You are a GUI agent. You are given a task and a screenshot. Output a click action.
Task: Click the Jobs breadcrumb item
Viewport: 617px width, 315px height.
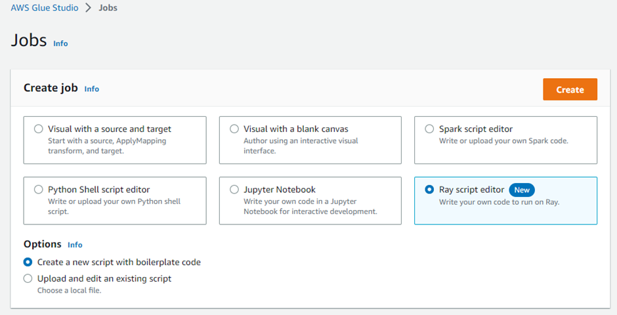pyautogui.click(x=108, y=8)
